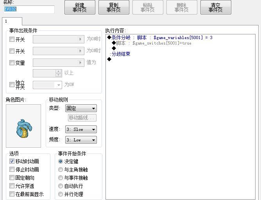The width and height of the screenshot is (261, 200).
Task: Select the 与事件接触 trigger radio button
Action: 61,178
